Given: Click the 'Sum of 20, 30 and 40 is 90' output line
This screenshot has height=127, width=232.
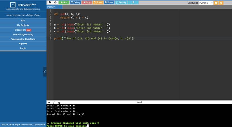Looking at the screenshot, I should [65, 114].
